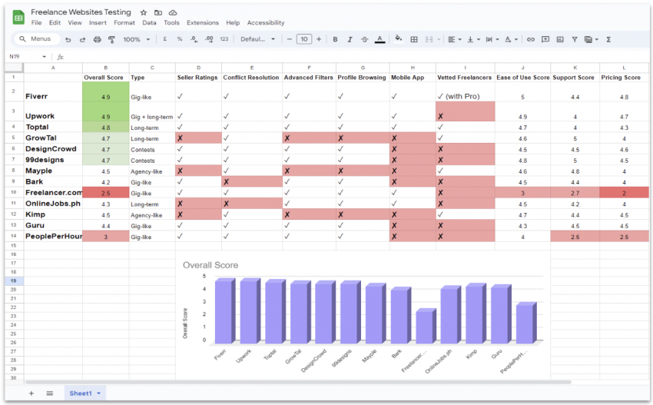Insert a chart via the toolbar icon

[560, 39]
